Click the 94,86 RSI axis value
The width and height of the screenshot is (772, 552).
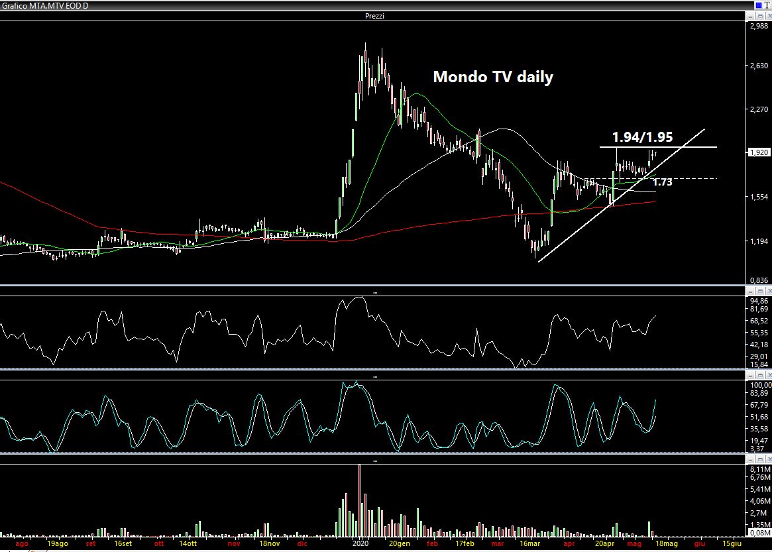[759, 301]
